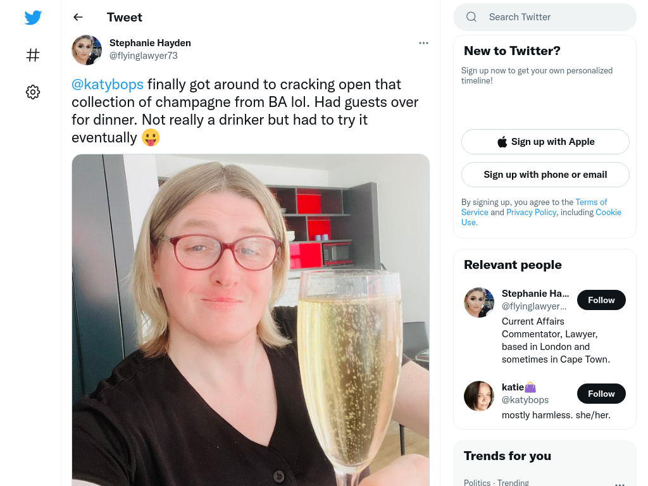Click the Twitter bird logo
The image size is (648, 486).
pos(33,17)
